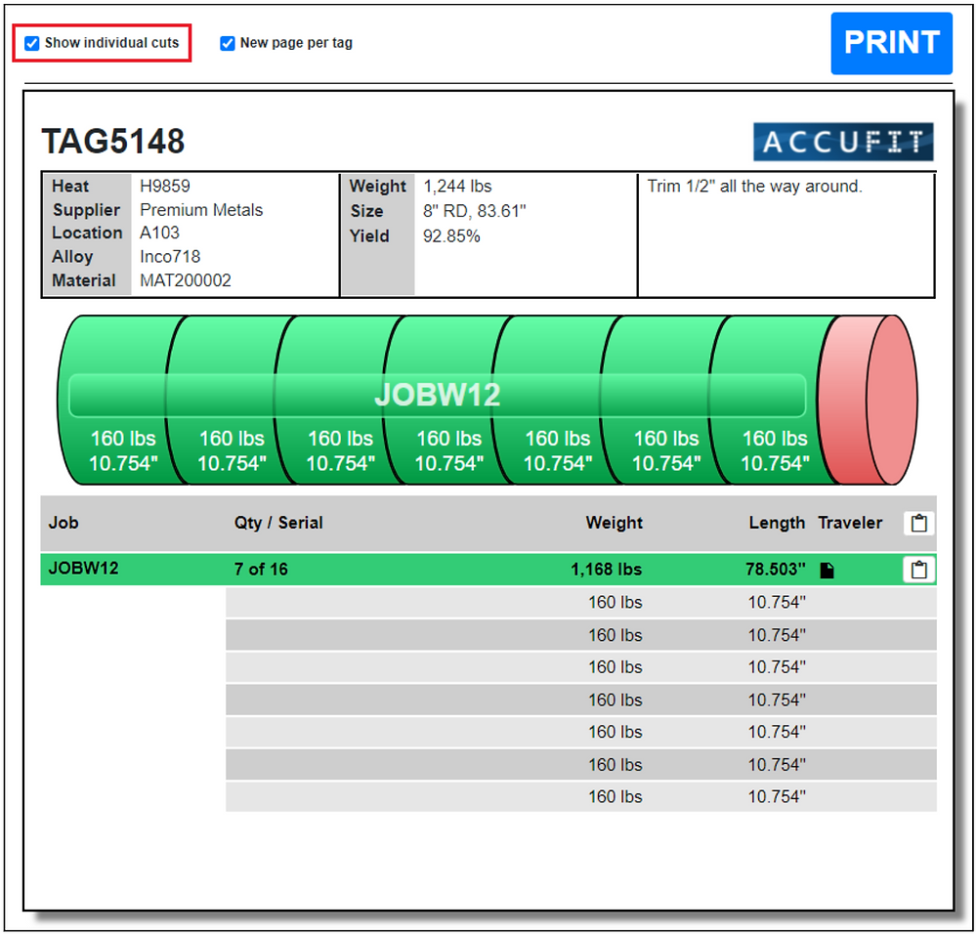This screenshot has width=977, height=935.
Task: Select yield value 92.85%
Action: (x=451, y=236)
